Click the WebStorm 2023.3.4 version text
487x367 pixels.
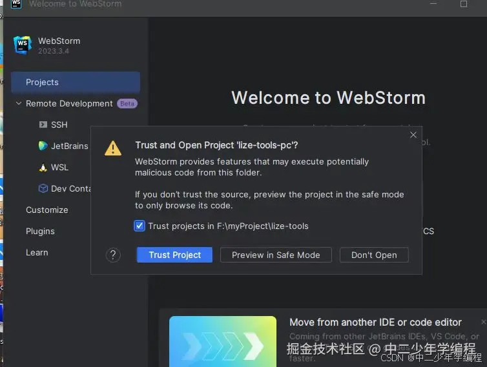click(54, 51)
